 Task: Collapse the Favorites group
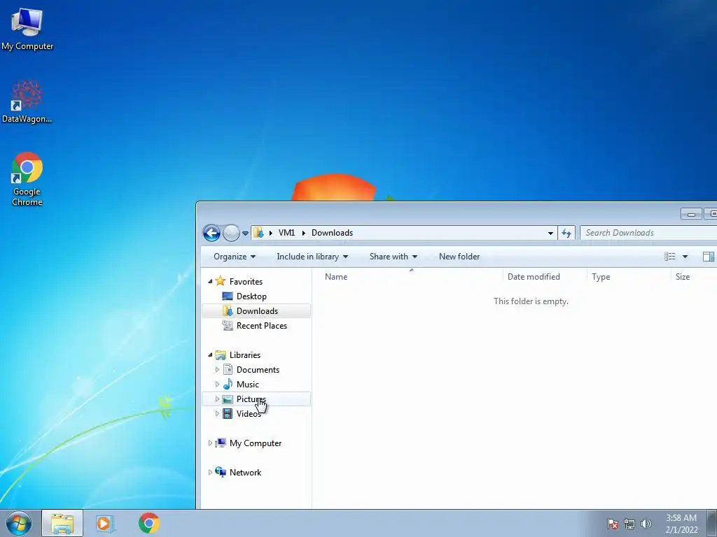tap(210, 282)
